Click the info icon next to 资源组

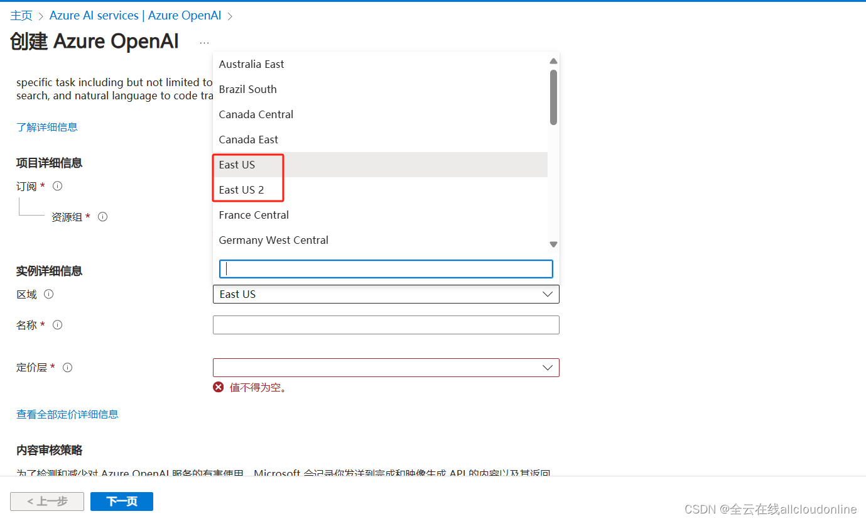(103, 217)
